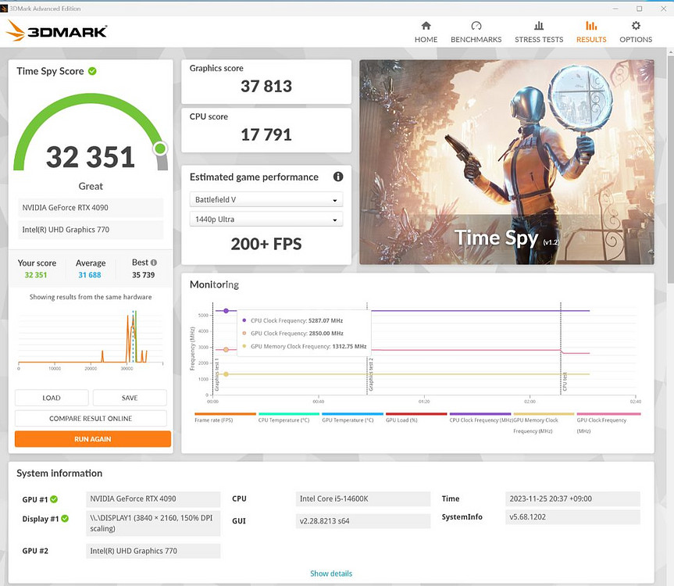Click the SystemInfo version v5.68.1202
The width and height of the screenshot is (674, 586).
pyautogui.click(x=572, y=516)
